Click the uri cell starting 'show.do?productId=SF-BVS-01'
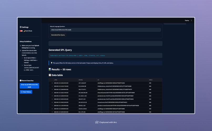The height and width of the screenshot is (131, 212). point(123,93)
